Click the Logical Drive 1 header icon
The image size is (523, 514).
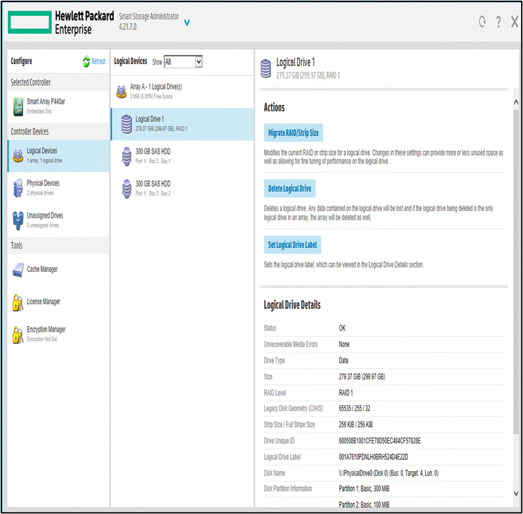click(x=266, y=69)
